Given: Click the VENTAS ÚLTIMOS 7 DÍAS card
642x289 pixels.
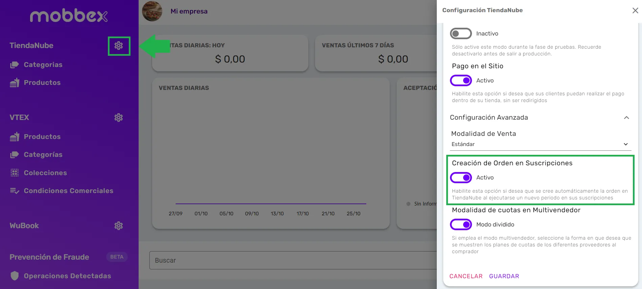Looking at the screenshot, I should point(376,53).
